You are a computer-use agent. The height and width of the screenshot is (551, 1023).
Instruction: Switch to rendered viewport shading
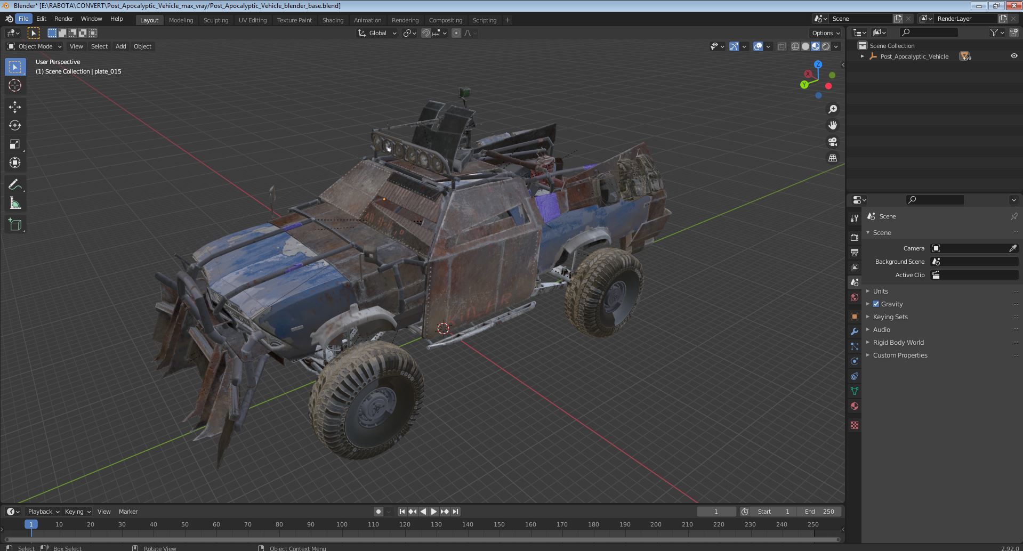coord(826,46)
